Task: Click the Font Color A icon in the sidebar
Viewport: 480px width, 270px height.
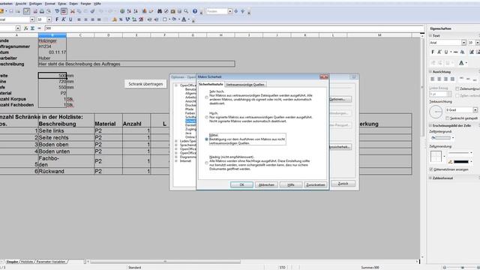Action: (x=461, y=63)
